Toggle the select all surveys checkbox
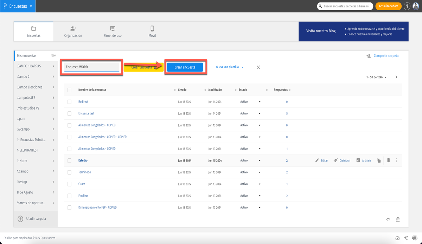Image resolution: width=422 pixels, height=244 pixels. pos(69,90)
